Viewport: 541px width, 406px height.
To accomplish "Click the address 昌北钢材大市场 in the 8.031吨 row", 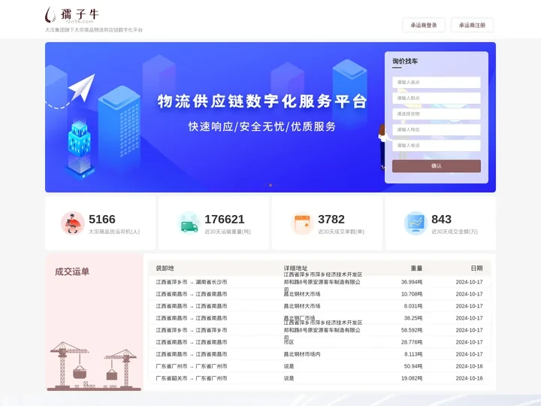I will tap(302, 306).
